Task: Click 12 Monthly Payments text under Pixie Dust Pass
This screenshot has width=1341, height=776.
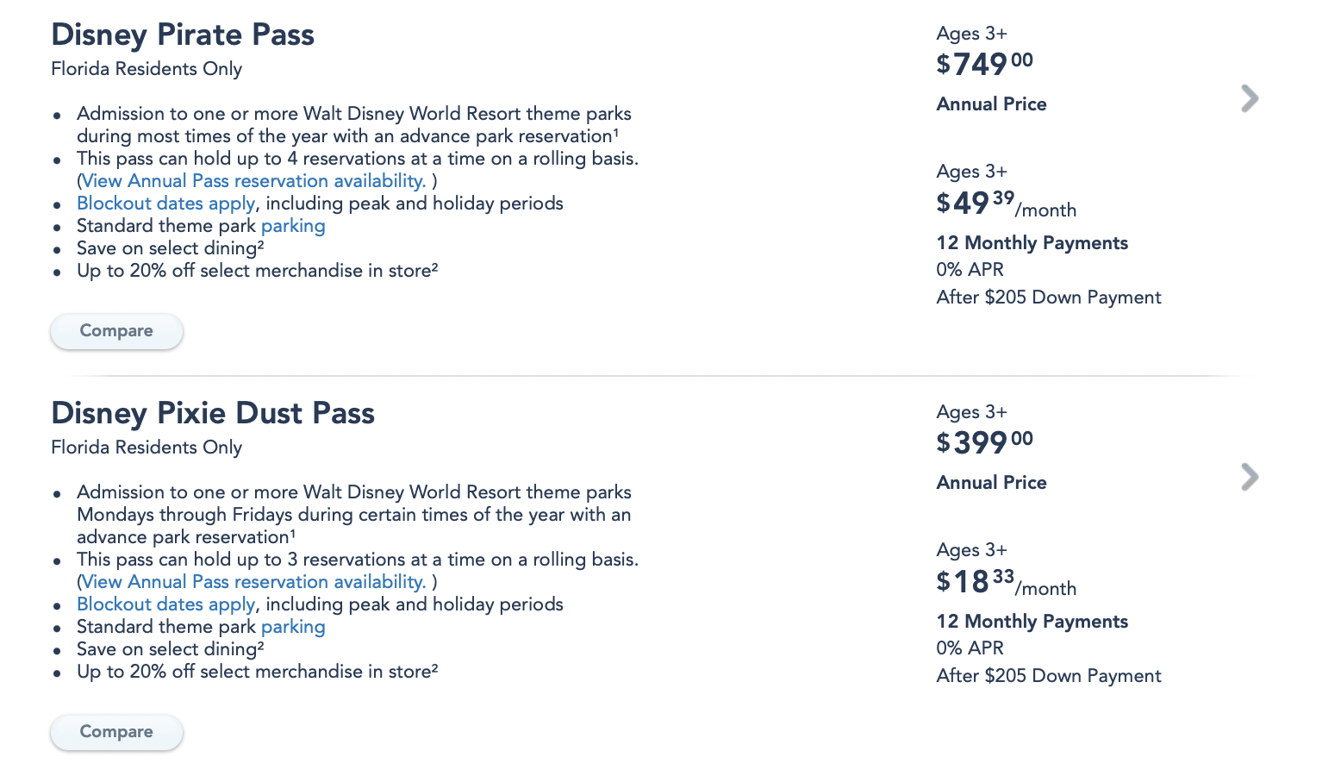Action: pos(1032,622)
